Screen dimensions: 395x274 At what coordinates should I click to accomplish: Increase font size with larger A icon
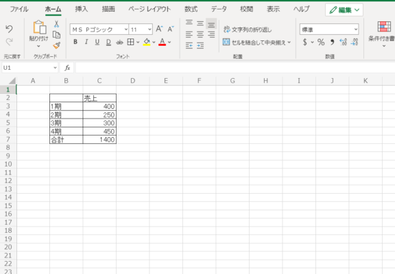coord(159,29)
